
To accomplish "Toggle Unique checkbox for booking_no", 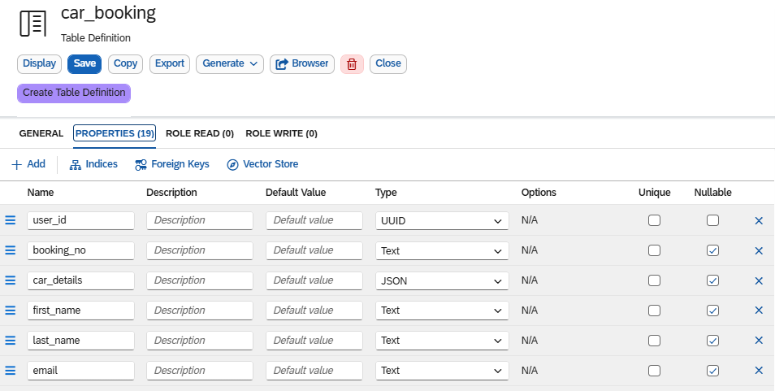I will point(655,250).
